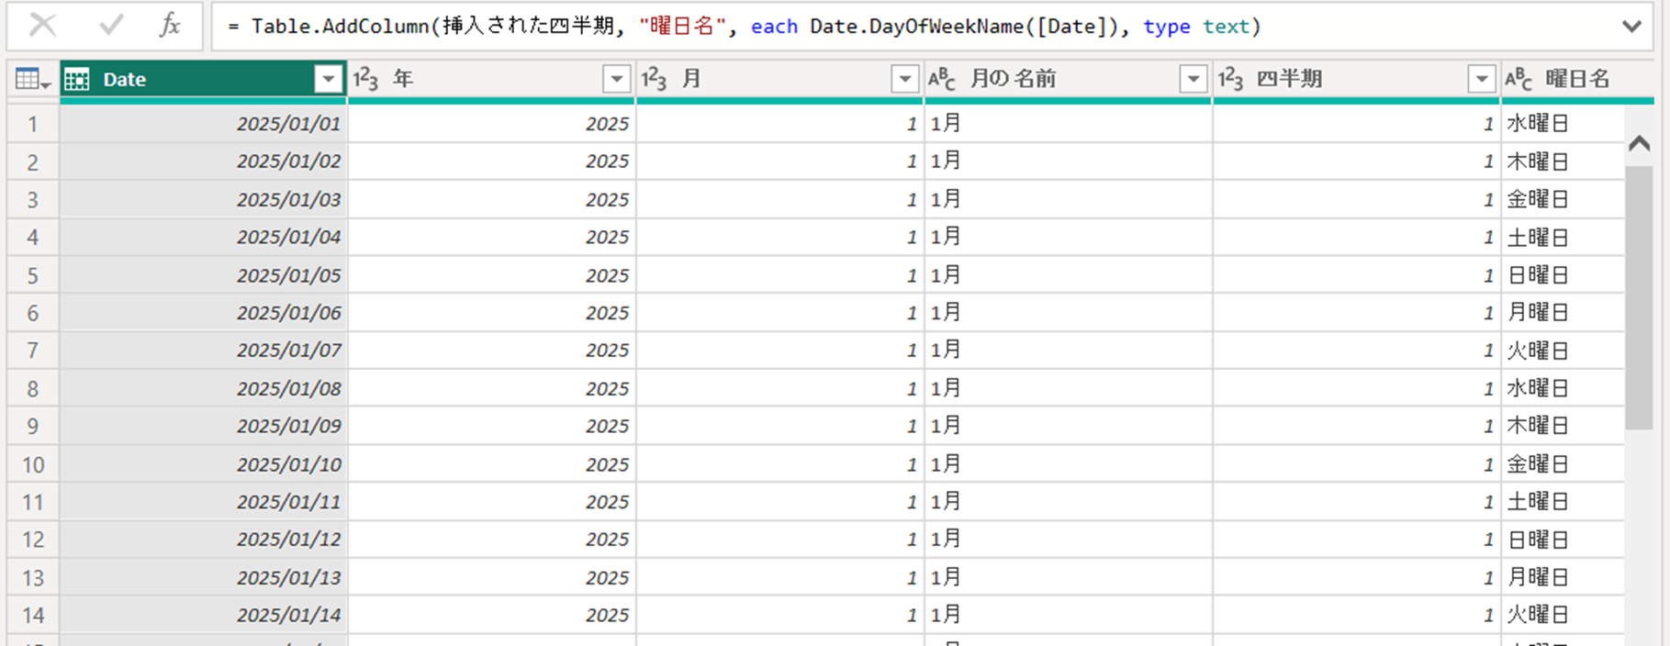Click the table menu icon at top-left corner

tap(32, 80)
